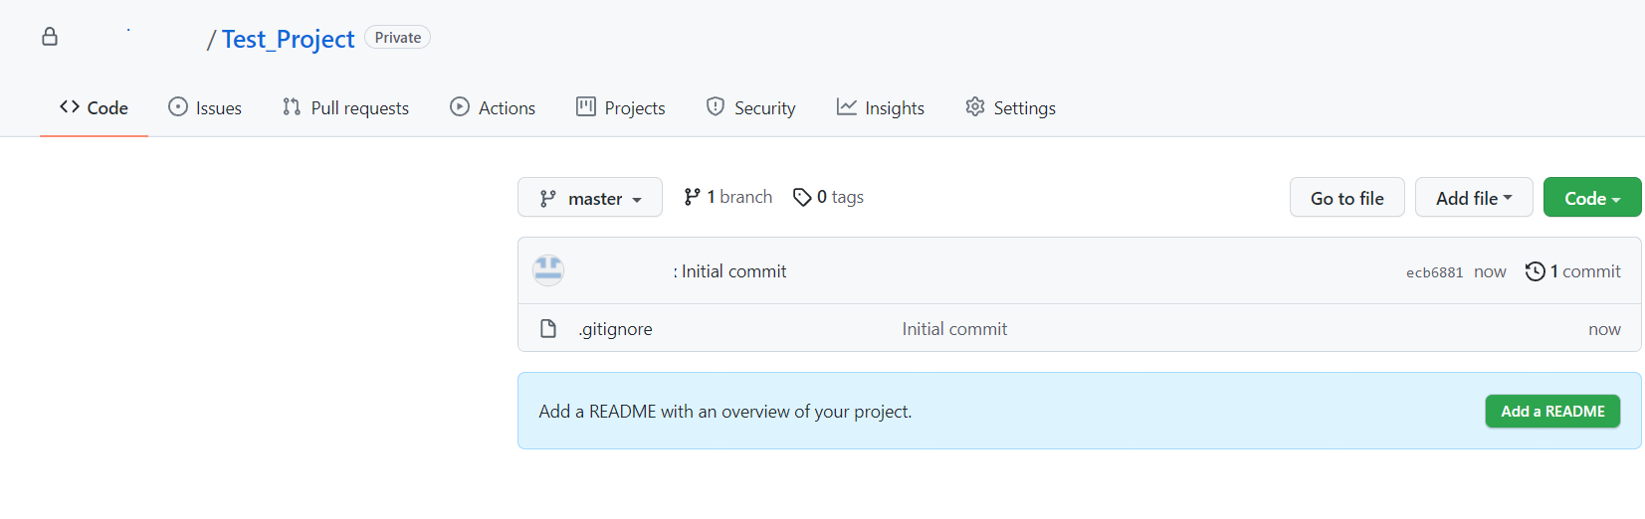
Task: Open the Add file dropdown
Action: point(1473,198)
